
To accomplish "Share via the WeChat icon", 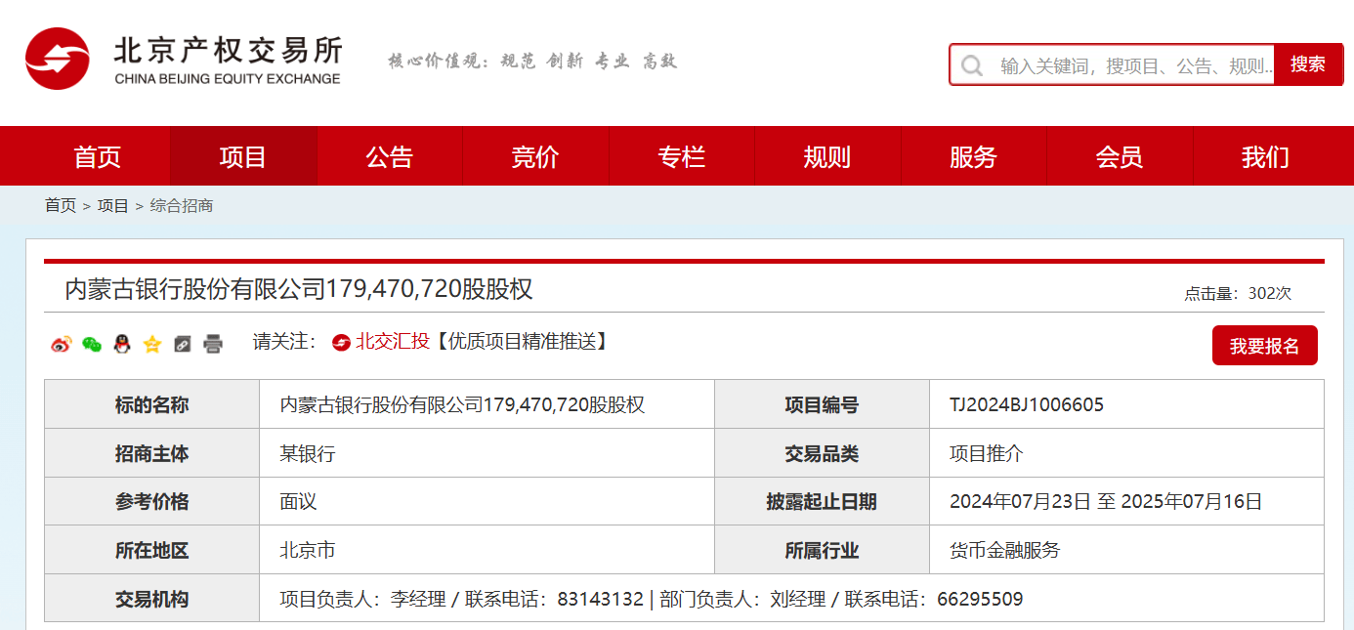I will click(92, 344).
